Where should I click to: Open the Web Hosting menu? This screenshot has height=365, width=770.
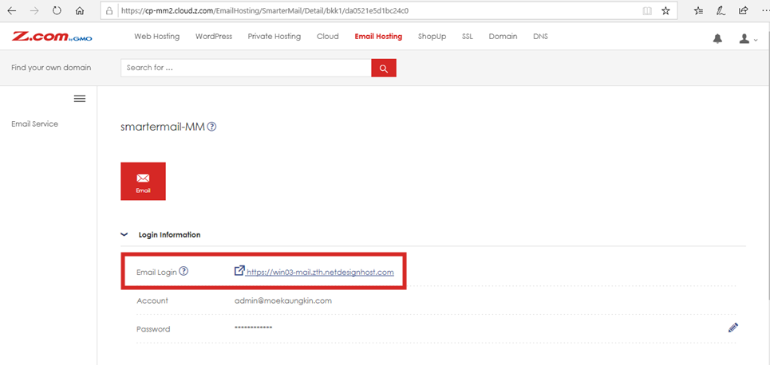tap(156, 37)
